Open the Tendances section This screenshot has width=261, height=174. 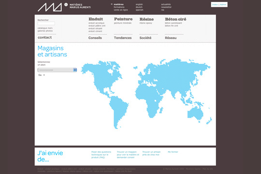click(123, 38)
